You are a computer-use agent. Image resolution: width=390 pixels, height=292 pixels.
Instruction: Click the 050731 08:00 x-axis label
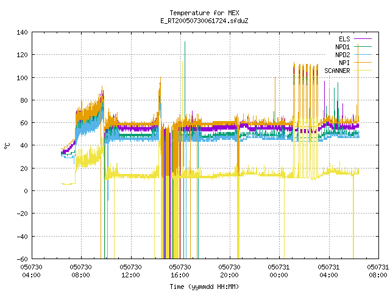pyautogui.click(x=378, y=271)
